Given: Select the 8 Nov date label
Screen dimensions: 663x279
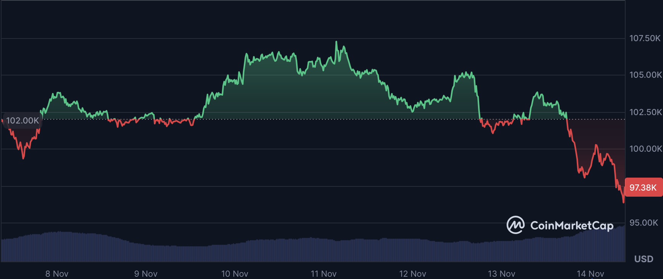Looking at the screenshot, I should point(57,274).
